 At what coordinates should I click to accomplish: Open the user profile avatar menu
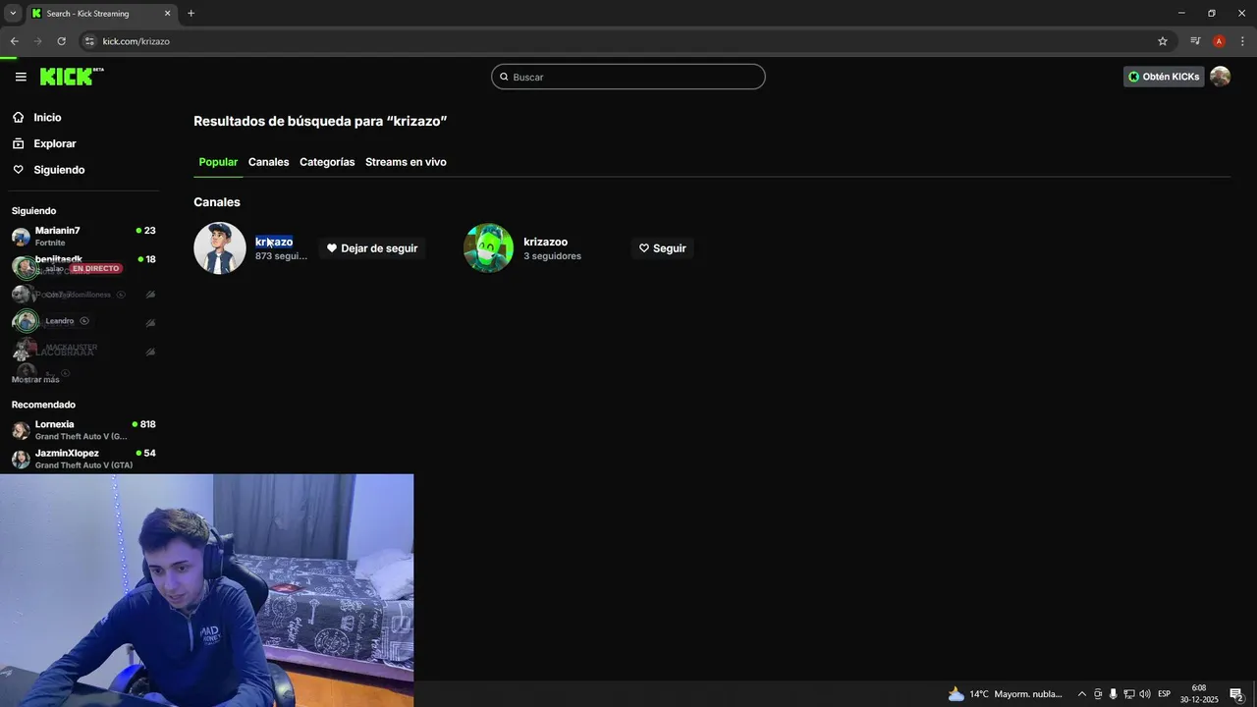click(x=1220, y=77)
